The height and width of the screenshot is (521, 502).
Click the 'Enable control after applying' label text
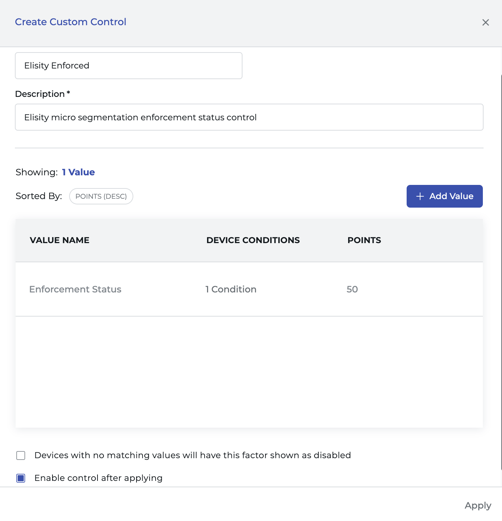98,478
